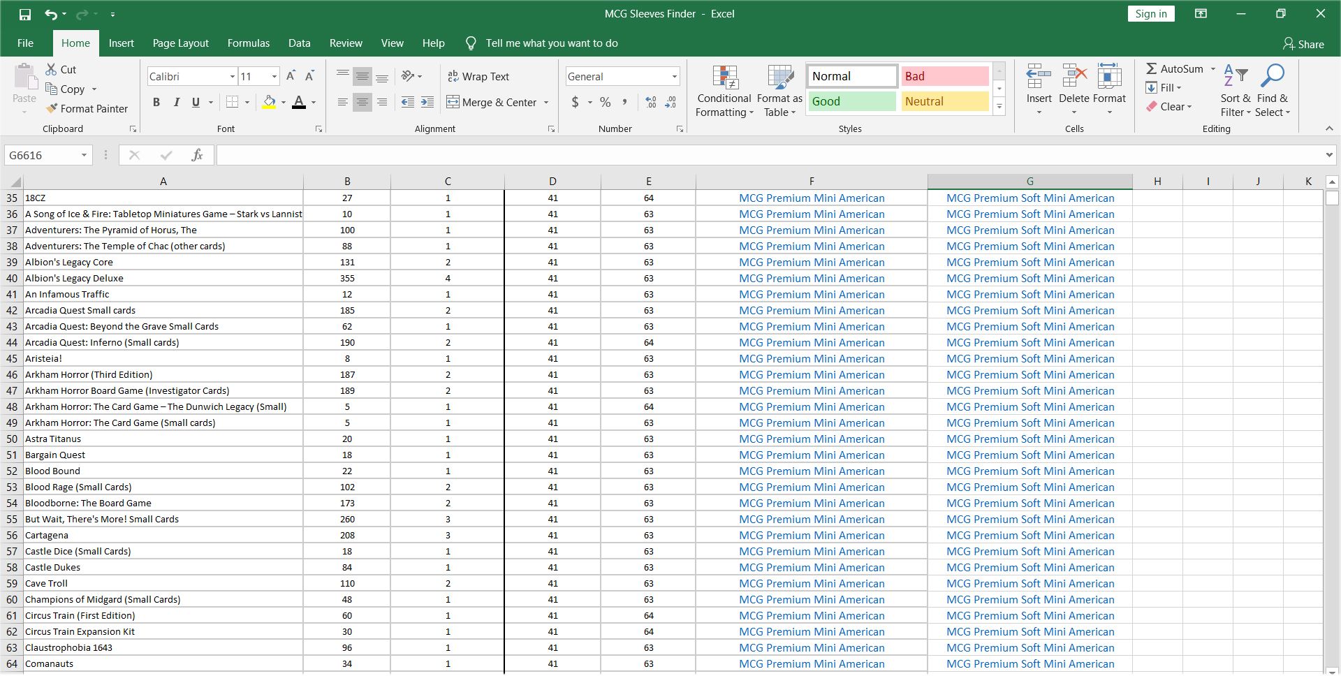Apply the Good cell style
Image resolution: width=1341 pixels, height=676 pixels.
(x=852, y=101)
